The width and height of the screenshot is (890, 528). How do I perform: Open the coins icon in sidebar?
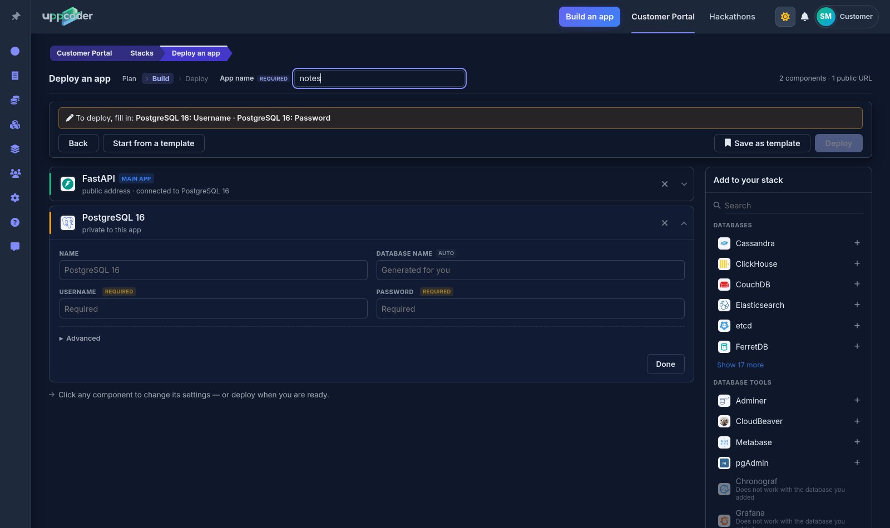[x=15, y=100]
